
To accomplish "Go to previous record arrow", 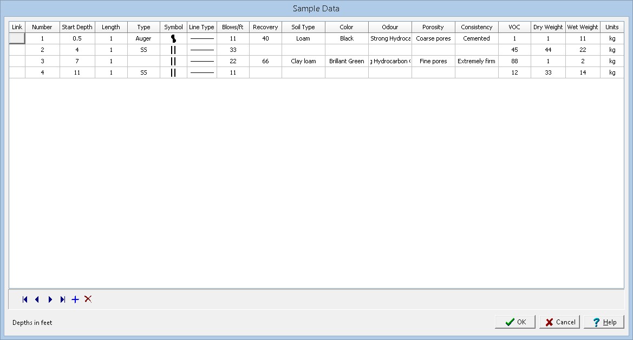I will point(37,299).
